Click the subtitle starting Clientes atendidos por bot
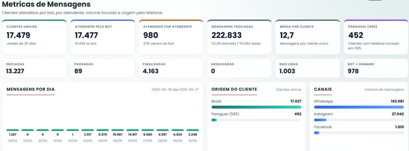The image size is (409, 151). tap(82, 13)
